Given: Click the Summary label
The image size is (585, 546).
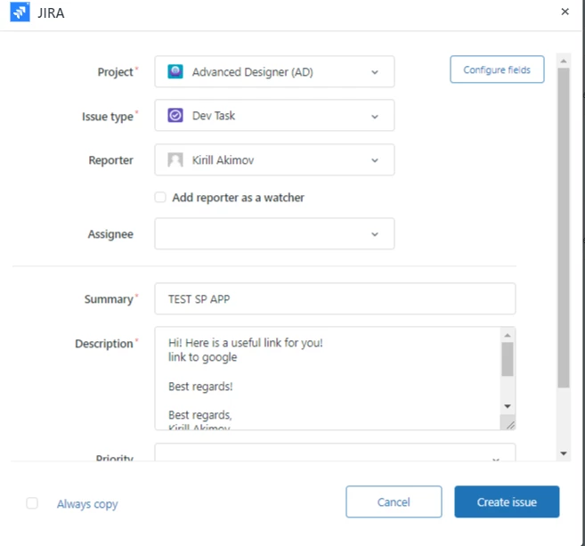Looking at the screenshot, I should pos(109,299).
